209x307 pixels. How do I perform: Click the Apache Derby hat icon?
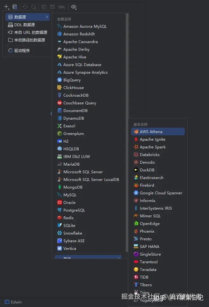[60, 49]
